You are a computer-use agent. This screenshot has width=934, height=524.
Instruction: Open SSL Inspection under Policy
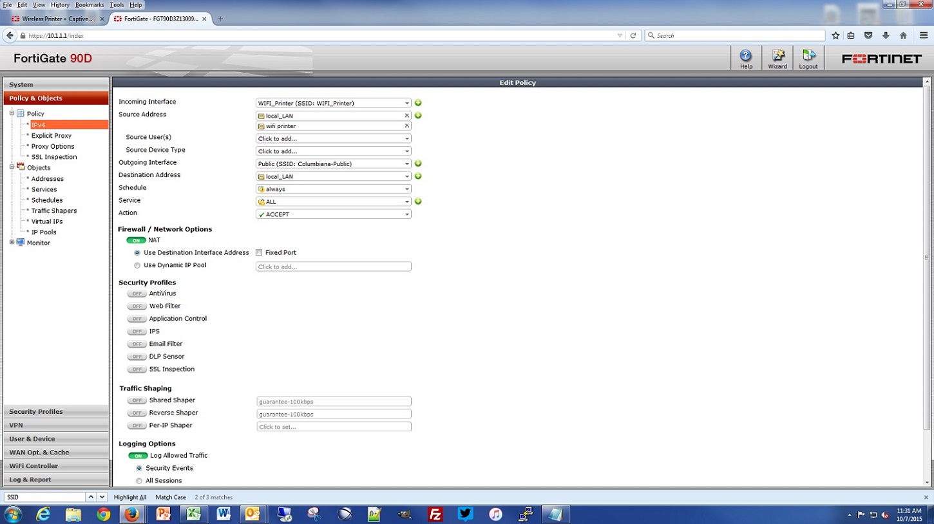coord(54,157)
